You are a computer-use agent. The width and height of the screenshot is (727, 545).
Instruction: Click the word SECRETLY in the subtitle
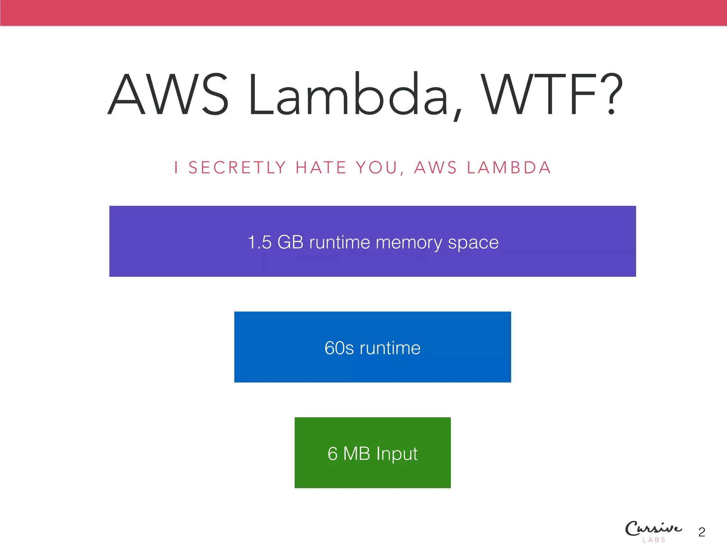tap(237, 167)
